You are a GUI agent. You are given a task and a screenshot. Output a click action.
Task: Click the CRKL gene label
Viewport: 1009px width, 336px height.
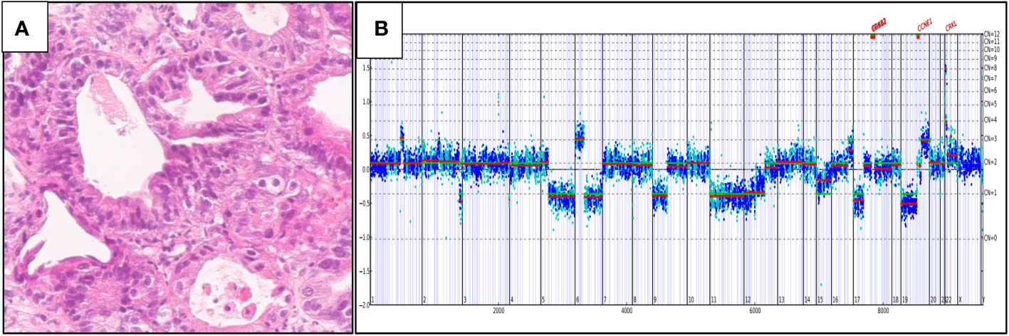(951, 26)
